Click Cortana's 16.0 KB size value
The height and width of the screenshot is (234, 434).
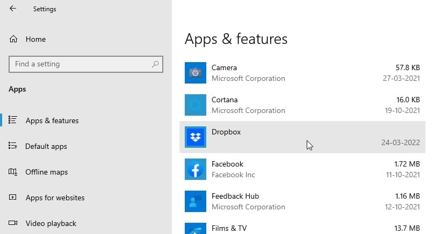[408, 100]
